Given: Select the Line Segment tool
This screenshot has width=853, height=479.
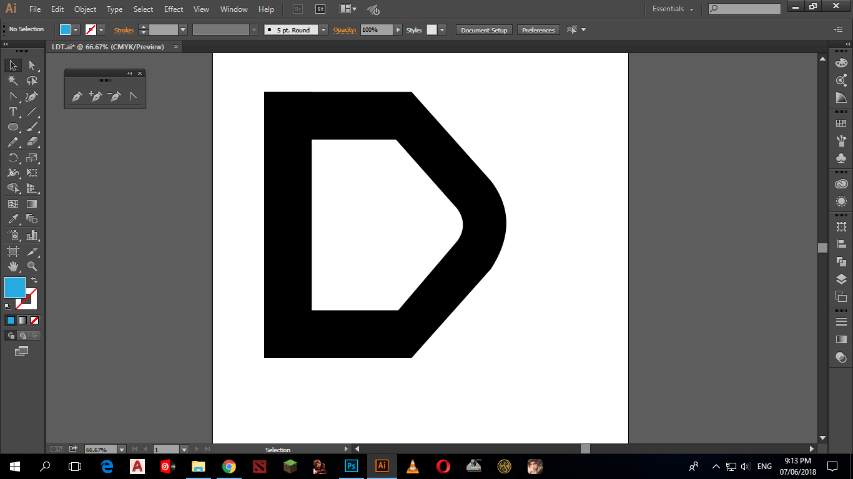Looking at the screenshot, I should click(32, 112).
